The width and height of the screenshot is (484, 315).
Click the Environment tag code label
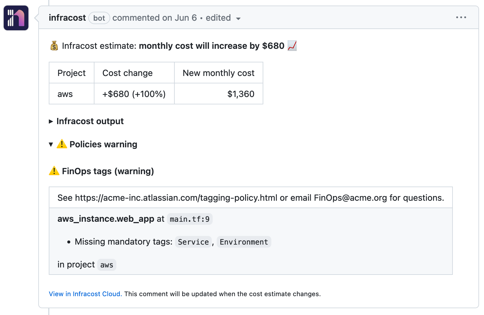click(x=244, y=242)
